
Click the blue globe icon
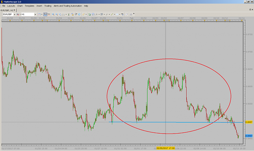point(79,14)
